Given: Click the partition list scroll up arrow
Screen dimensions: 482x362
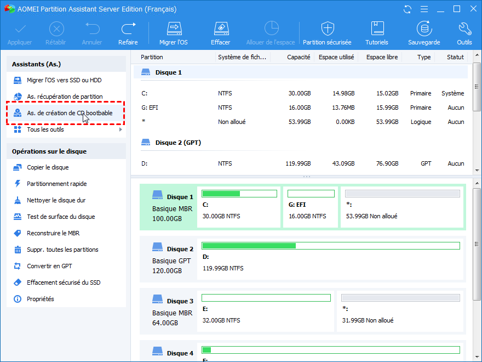Looking at the screenshot, I should click(477, 55).
